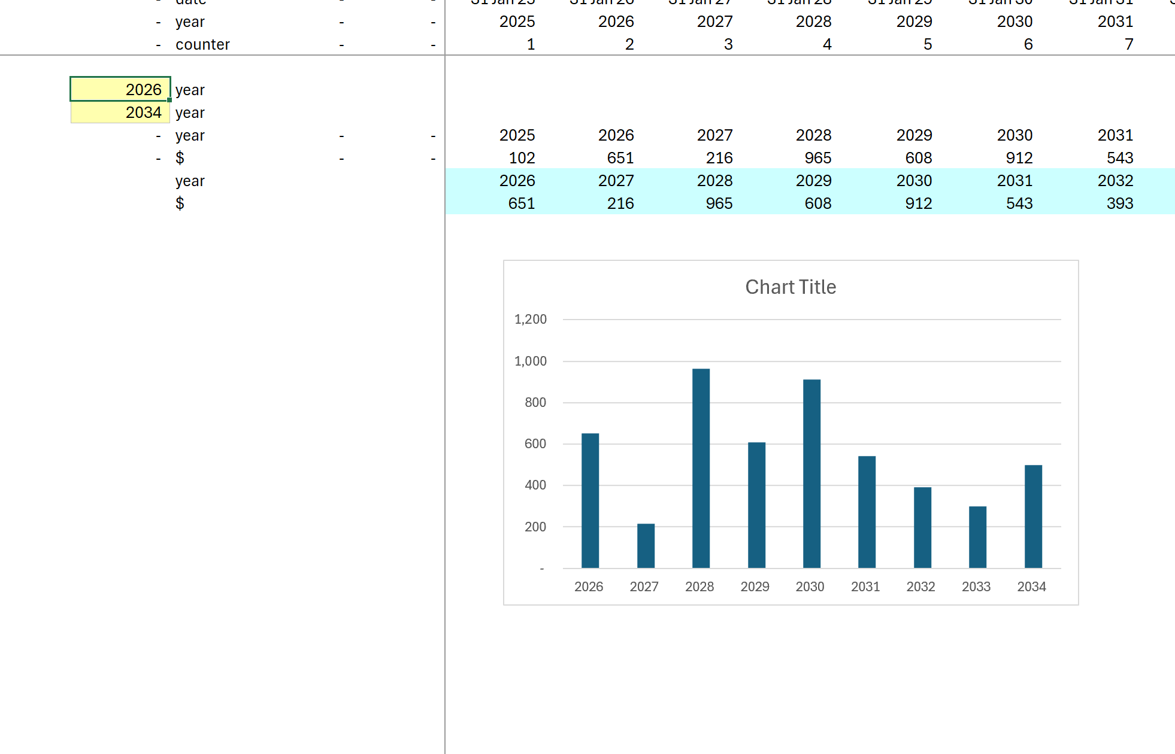Image resolution: width=1175 pixels, height=754 pixels.
Task: Click the highlighted cell showing 2032
Action: click(x=1115, y=181)
